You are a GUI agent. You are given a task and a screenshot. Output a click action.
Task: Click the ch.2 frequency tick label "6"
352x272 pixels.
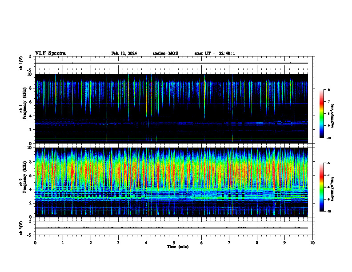click(x=31, y=176)
